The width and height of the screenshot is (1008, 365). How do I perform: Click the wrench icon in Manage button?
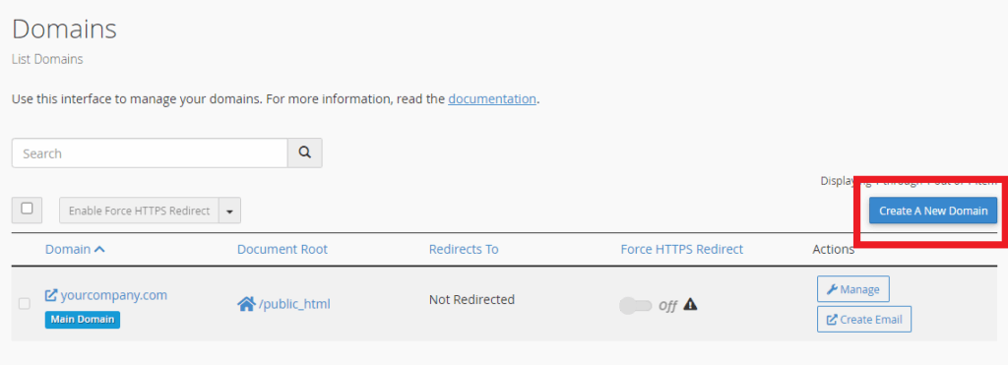click(x=831, y=290)
